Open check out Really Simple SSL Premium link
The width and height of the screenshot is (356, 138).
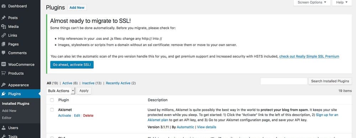point(309,56)
